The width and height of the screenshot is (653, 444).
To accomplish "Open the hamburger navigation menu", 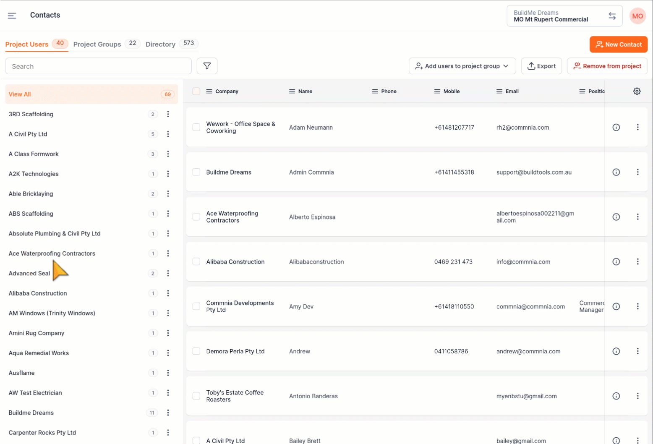I will click(x=12, y=16).
